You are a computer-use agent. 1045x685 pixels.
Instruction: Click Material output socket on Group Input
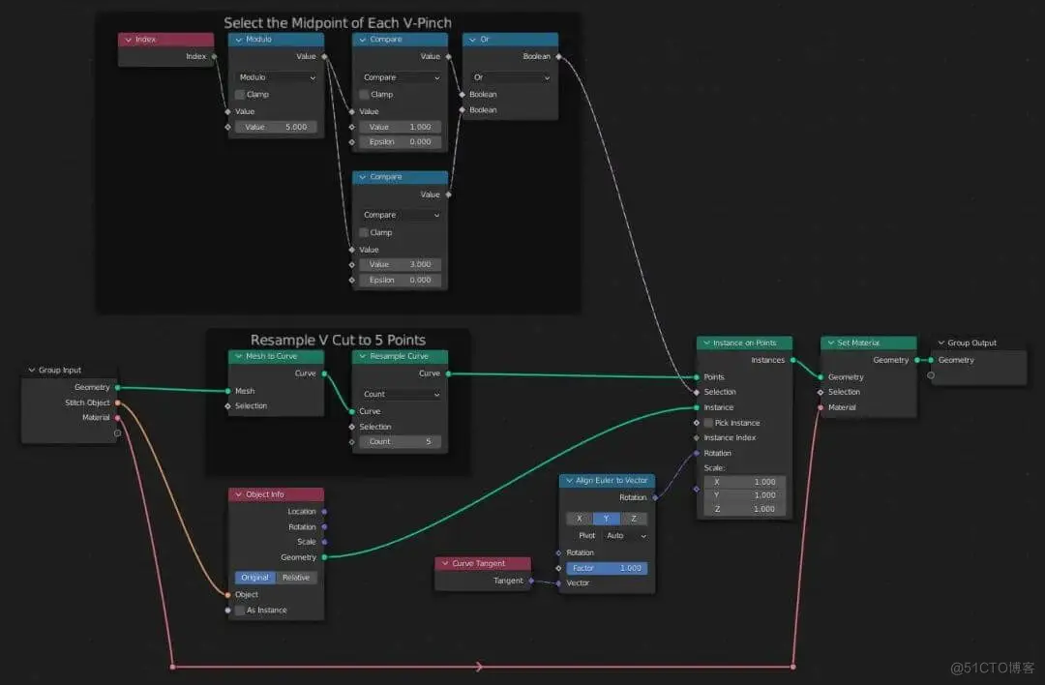click(117, 418)
